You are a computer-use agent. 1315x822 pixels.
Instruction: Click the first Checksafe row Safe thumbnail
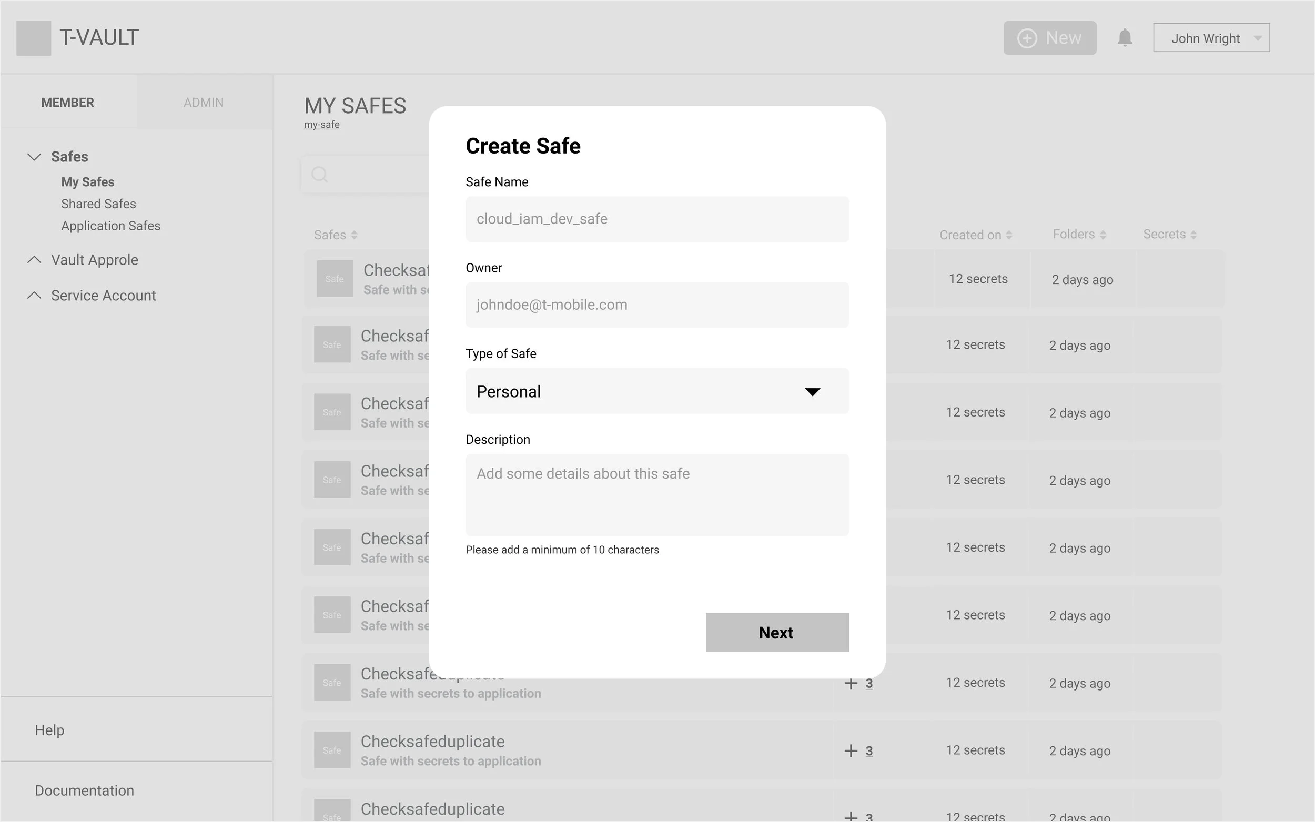[335, 278]
